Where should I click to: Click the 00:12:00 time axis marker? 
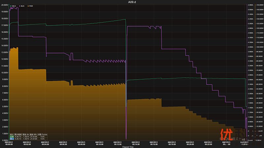pos(117,144)
